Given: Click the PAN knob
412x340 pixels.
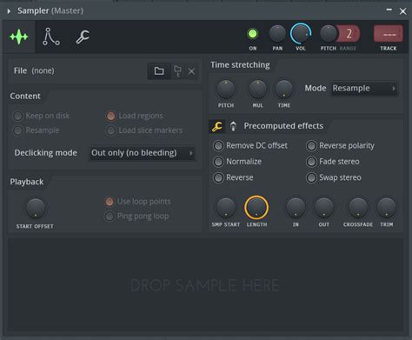Looking at the screenshot, I should point(277,34).
